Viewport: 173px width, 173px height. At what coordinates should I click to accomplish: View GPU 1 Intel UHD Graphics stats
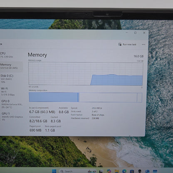pyautogui.click(x=12, y=116)
